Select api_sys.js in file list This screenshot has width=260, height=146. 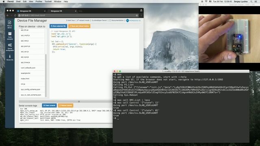[32, 57]
